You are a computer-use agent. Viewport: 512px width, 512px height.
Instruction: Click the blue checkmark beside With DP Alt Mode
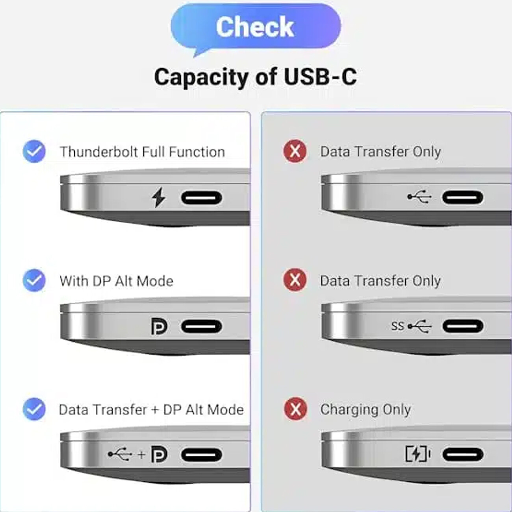34,280
